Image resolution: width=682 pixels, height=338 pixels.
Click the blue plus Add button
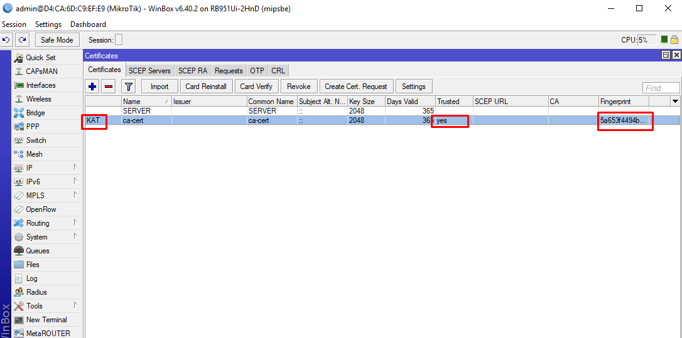pyautogui.click(x=92, y=87)
